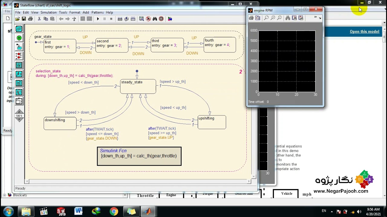
Task: Stop the simulation
Action: tap(111, 19)
